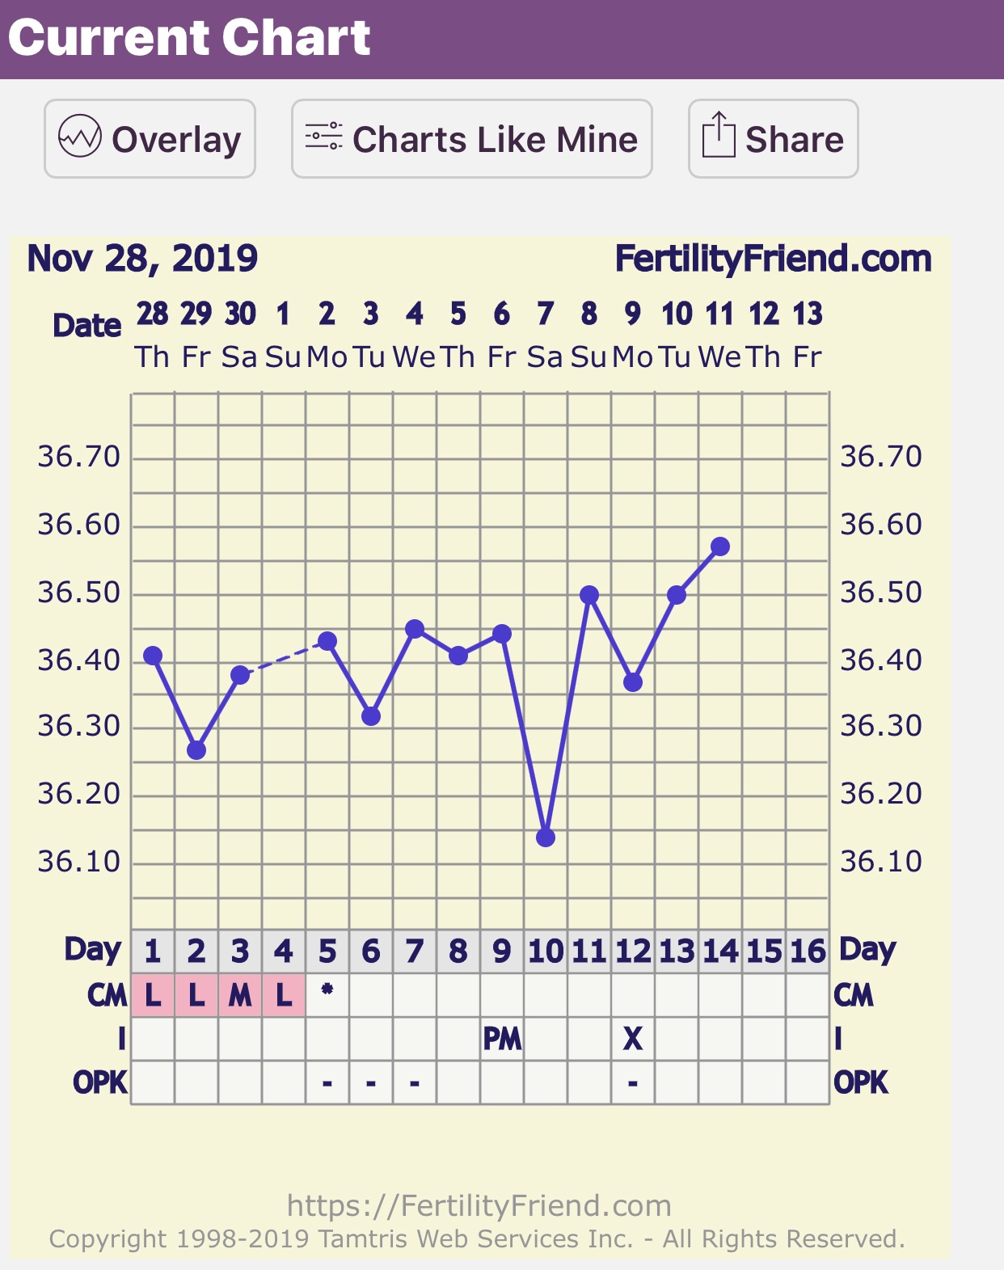
Task: Click the X intercourse mark on day 12
Action: pos(633,1039)
